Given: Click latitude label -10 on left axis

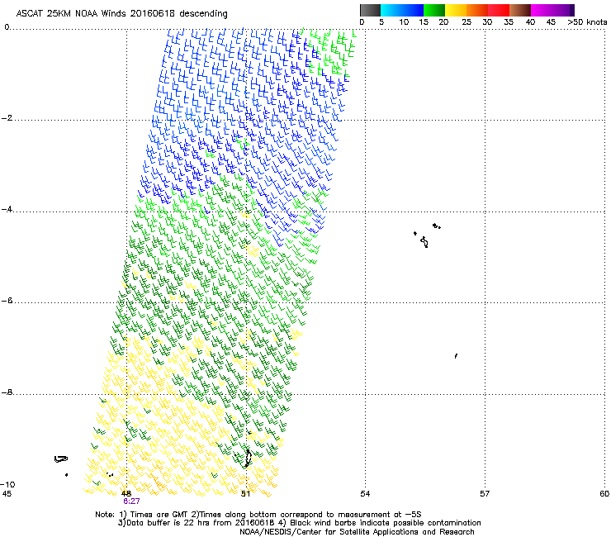Looking at the screenshot, I should [7, 484].
